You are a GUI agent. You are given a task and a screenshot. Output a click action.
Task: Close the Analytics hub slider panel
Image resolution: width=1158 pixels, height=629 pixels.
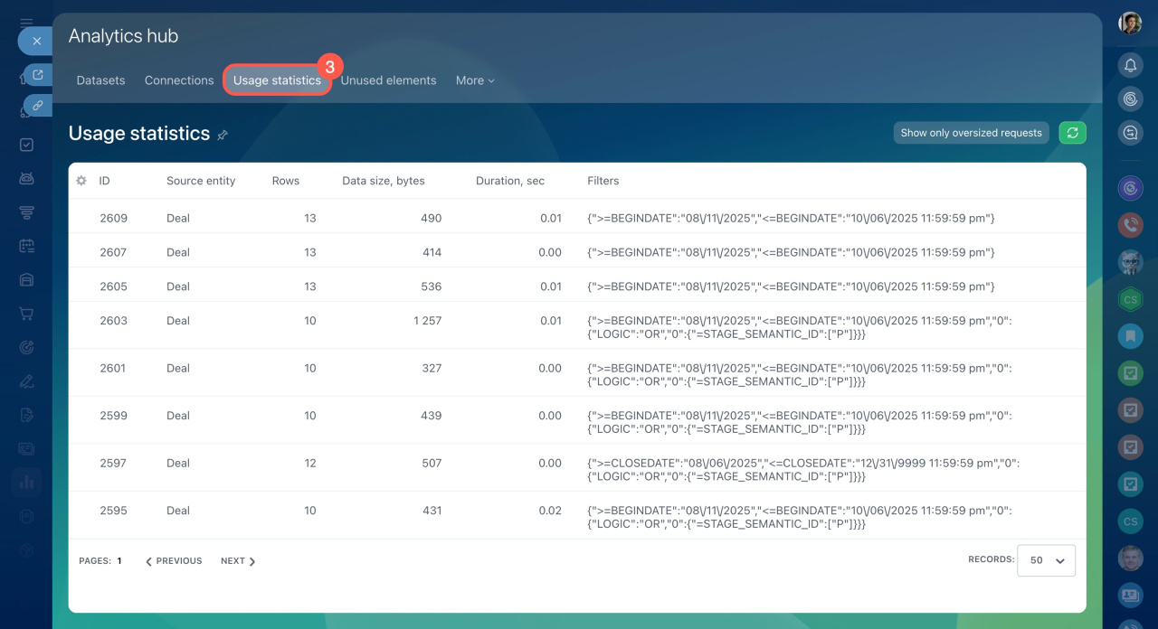coord(36,41)
